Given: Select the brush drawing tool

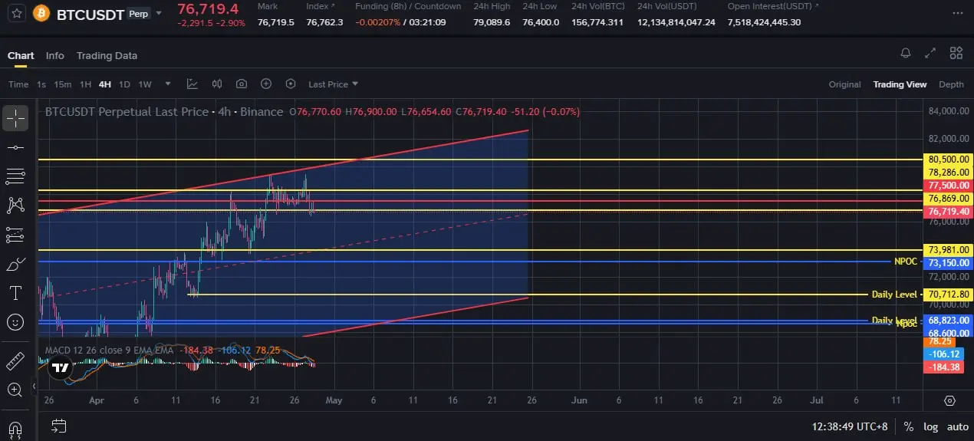Looking at the screenshot, I should point(15,265).
